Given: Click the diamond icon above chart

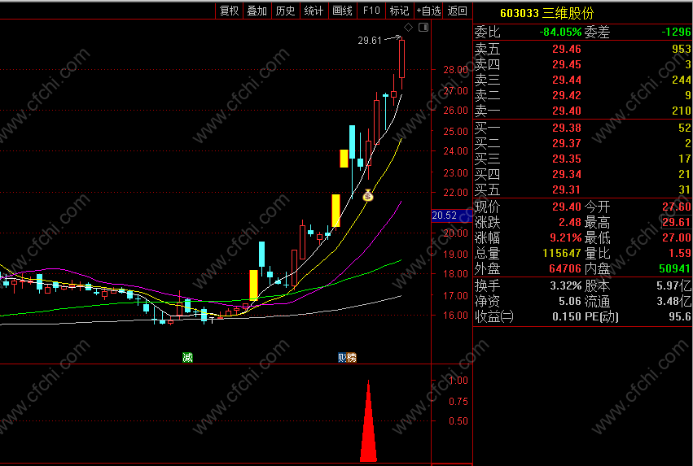Looking at the screenshot, I should pos(408,28).
